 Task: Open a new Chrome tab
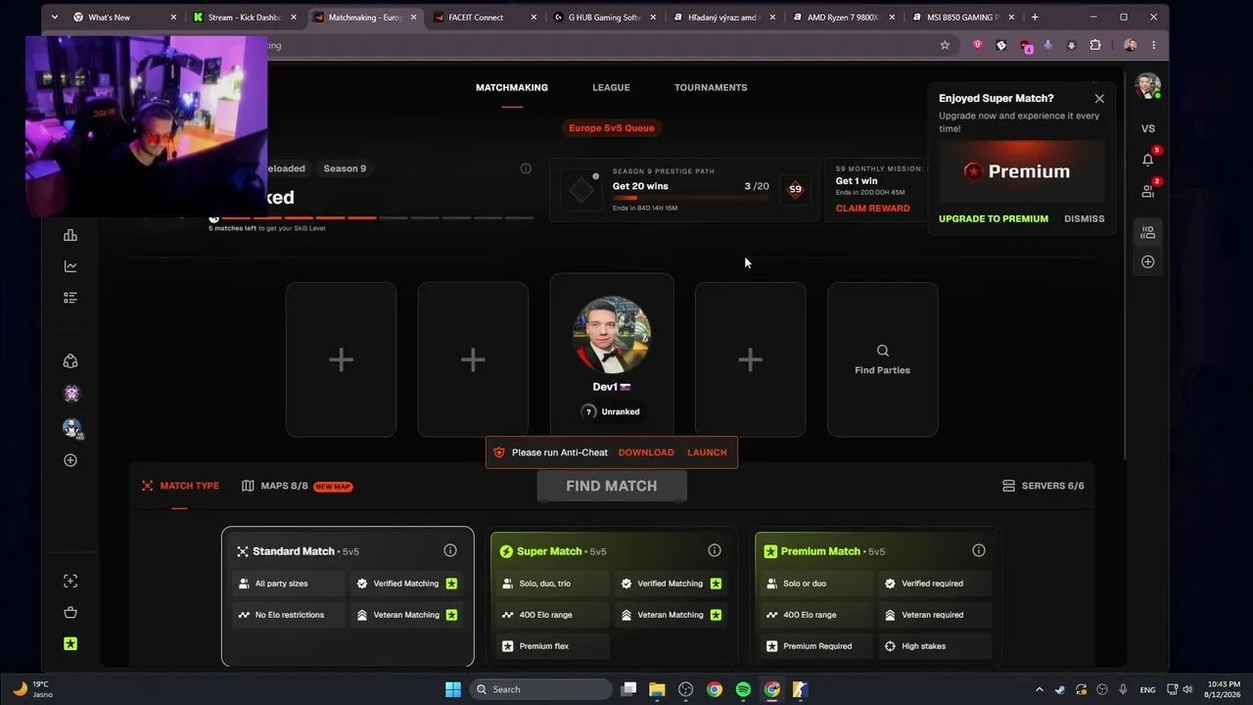point(1035,17)
